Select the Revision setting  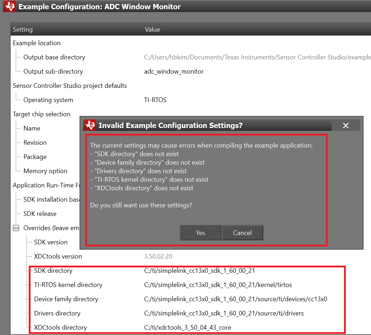(35, 143)
